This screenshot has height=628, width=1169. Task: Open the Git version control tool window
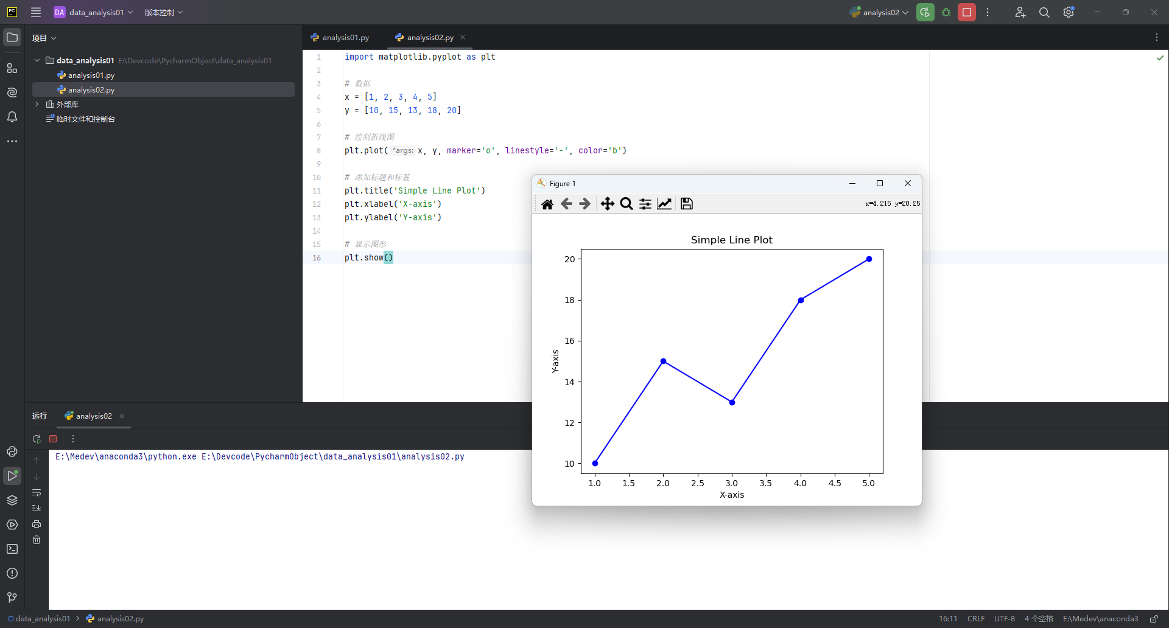click(x=12, y=598)
